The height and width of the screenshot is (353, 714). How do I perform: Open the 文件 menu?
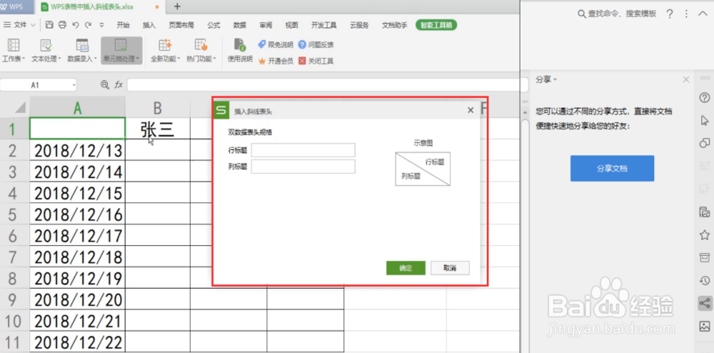[18, 25]
